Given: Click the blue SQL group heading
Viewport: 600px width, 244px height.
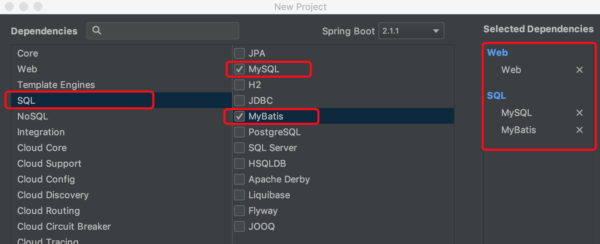Looking at the screenshot, I should point(497,96).
